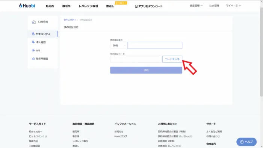Open 販売所 footer link

[76, 131]
